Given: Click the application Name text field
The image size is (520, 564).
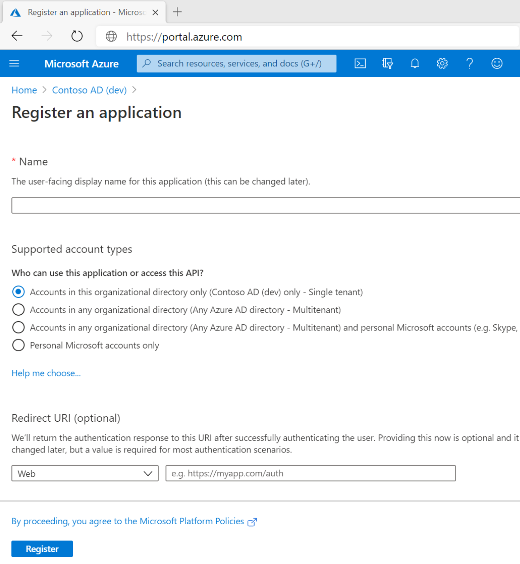Looking at the screenshot, I should pyautogui.click(x=265, y=205).
